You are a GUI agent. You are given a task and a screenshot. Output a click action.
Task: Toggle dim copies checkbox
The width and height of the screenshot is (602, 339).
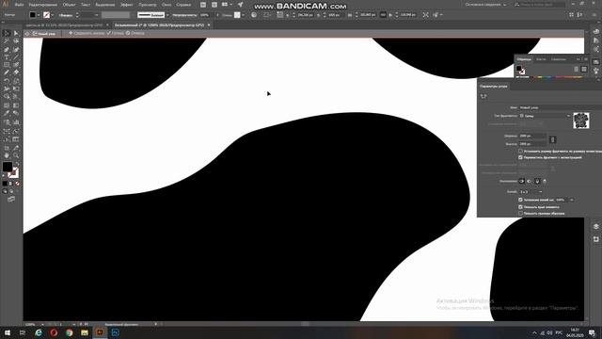[x=520, y=200]
